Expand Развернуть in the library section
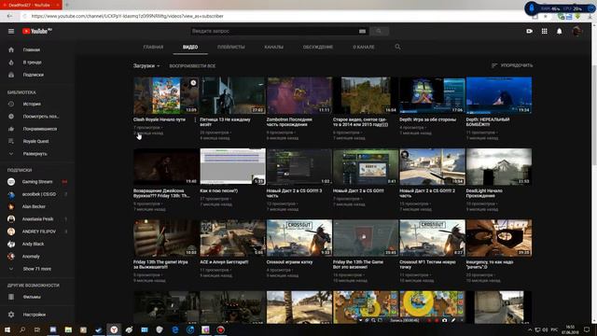Image resolution: width=597 pixels, height=336 pixels. click(36, 154)
